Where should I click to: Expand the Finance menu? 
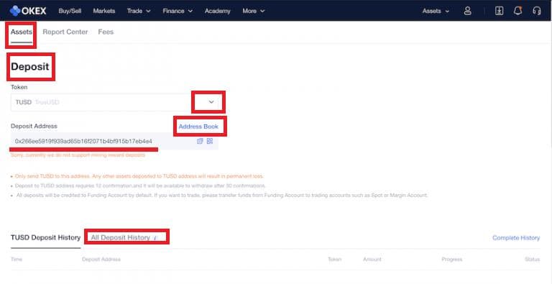point(178,11)
